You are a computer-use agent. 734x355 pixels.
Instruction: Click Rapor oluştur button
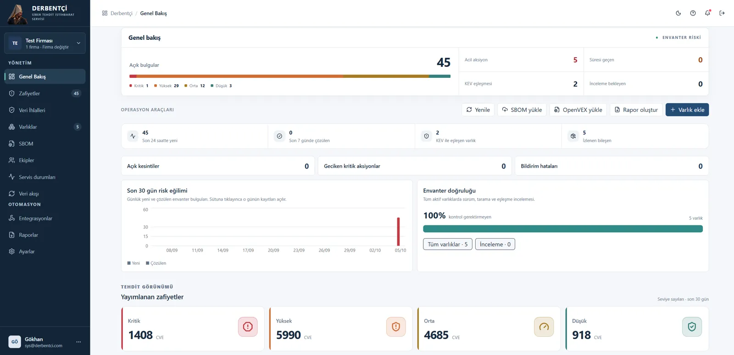coord(636,110)
